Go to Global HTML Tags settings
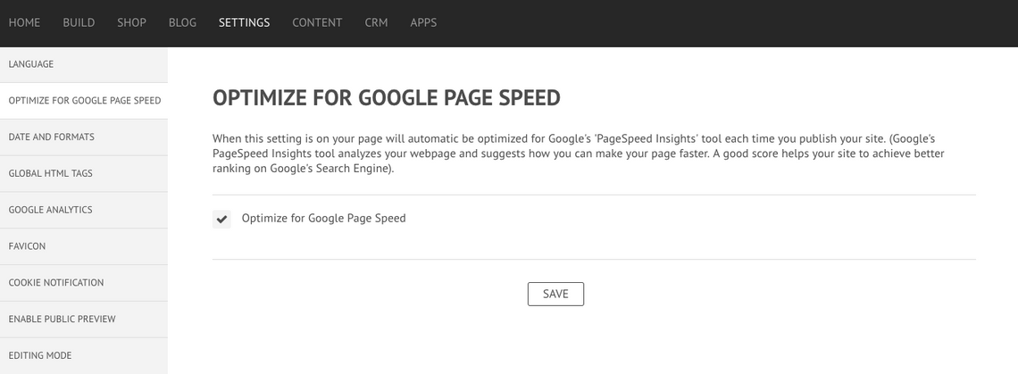The height and width of the screenshot is (374, 1018). 50,173
